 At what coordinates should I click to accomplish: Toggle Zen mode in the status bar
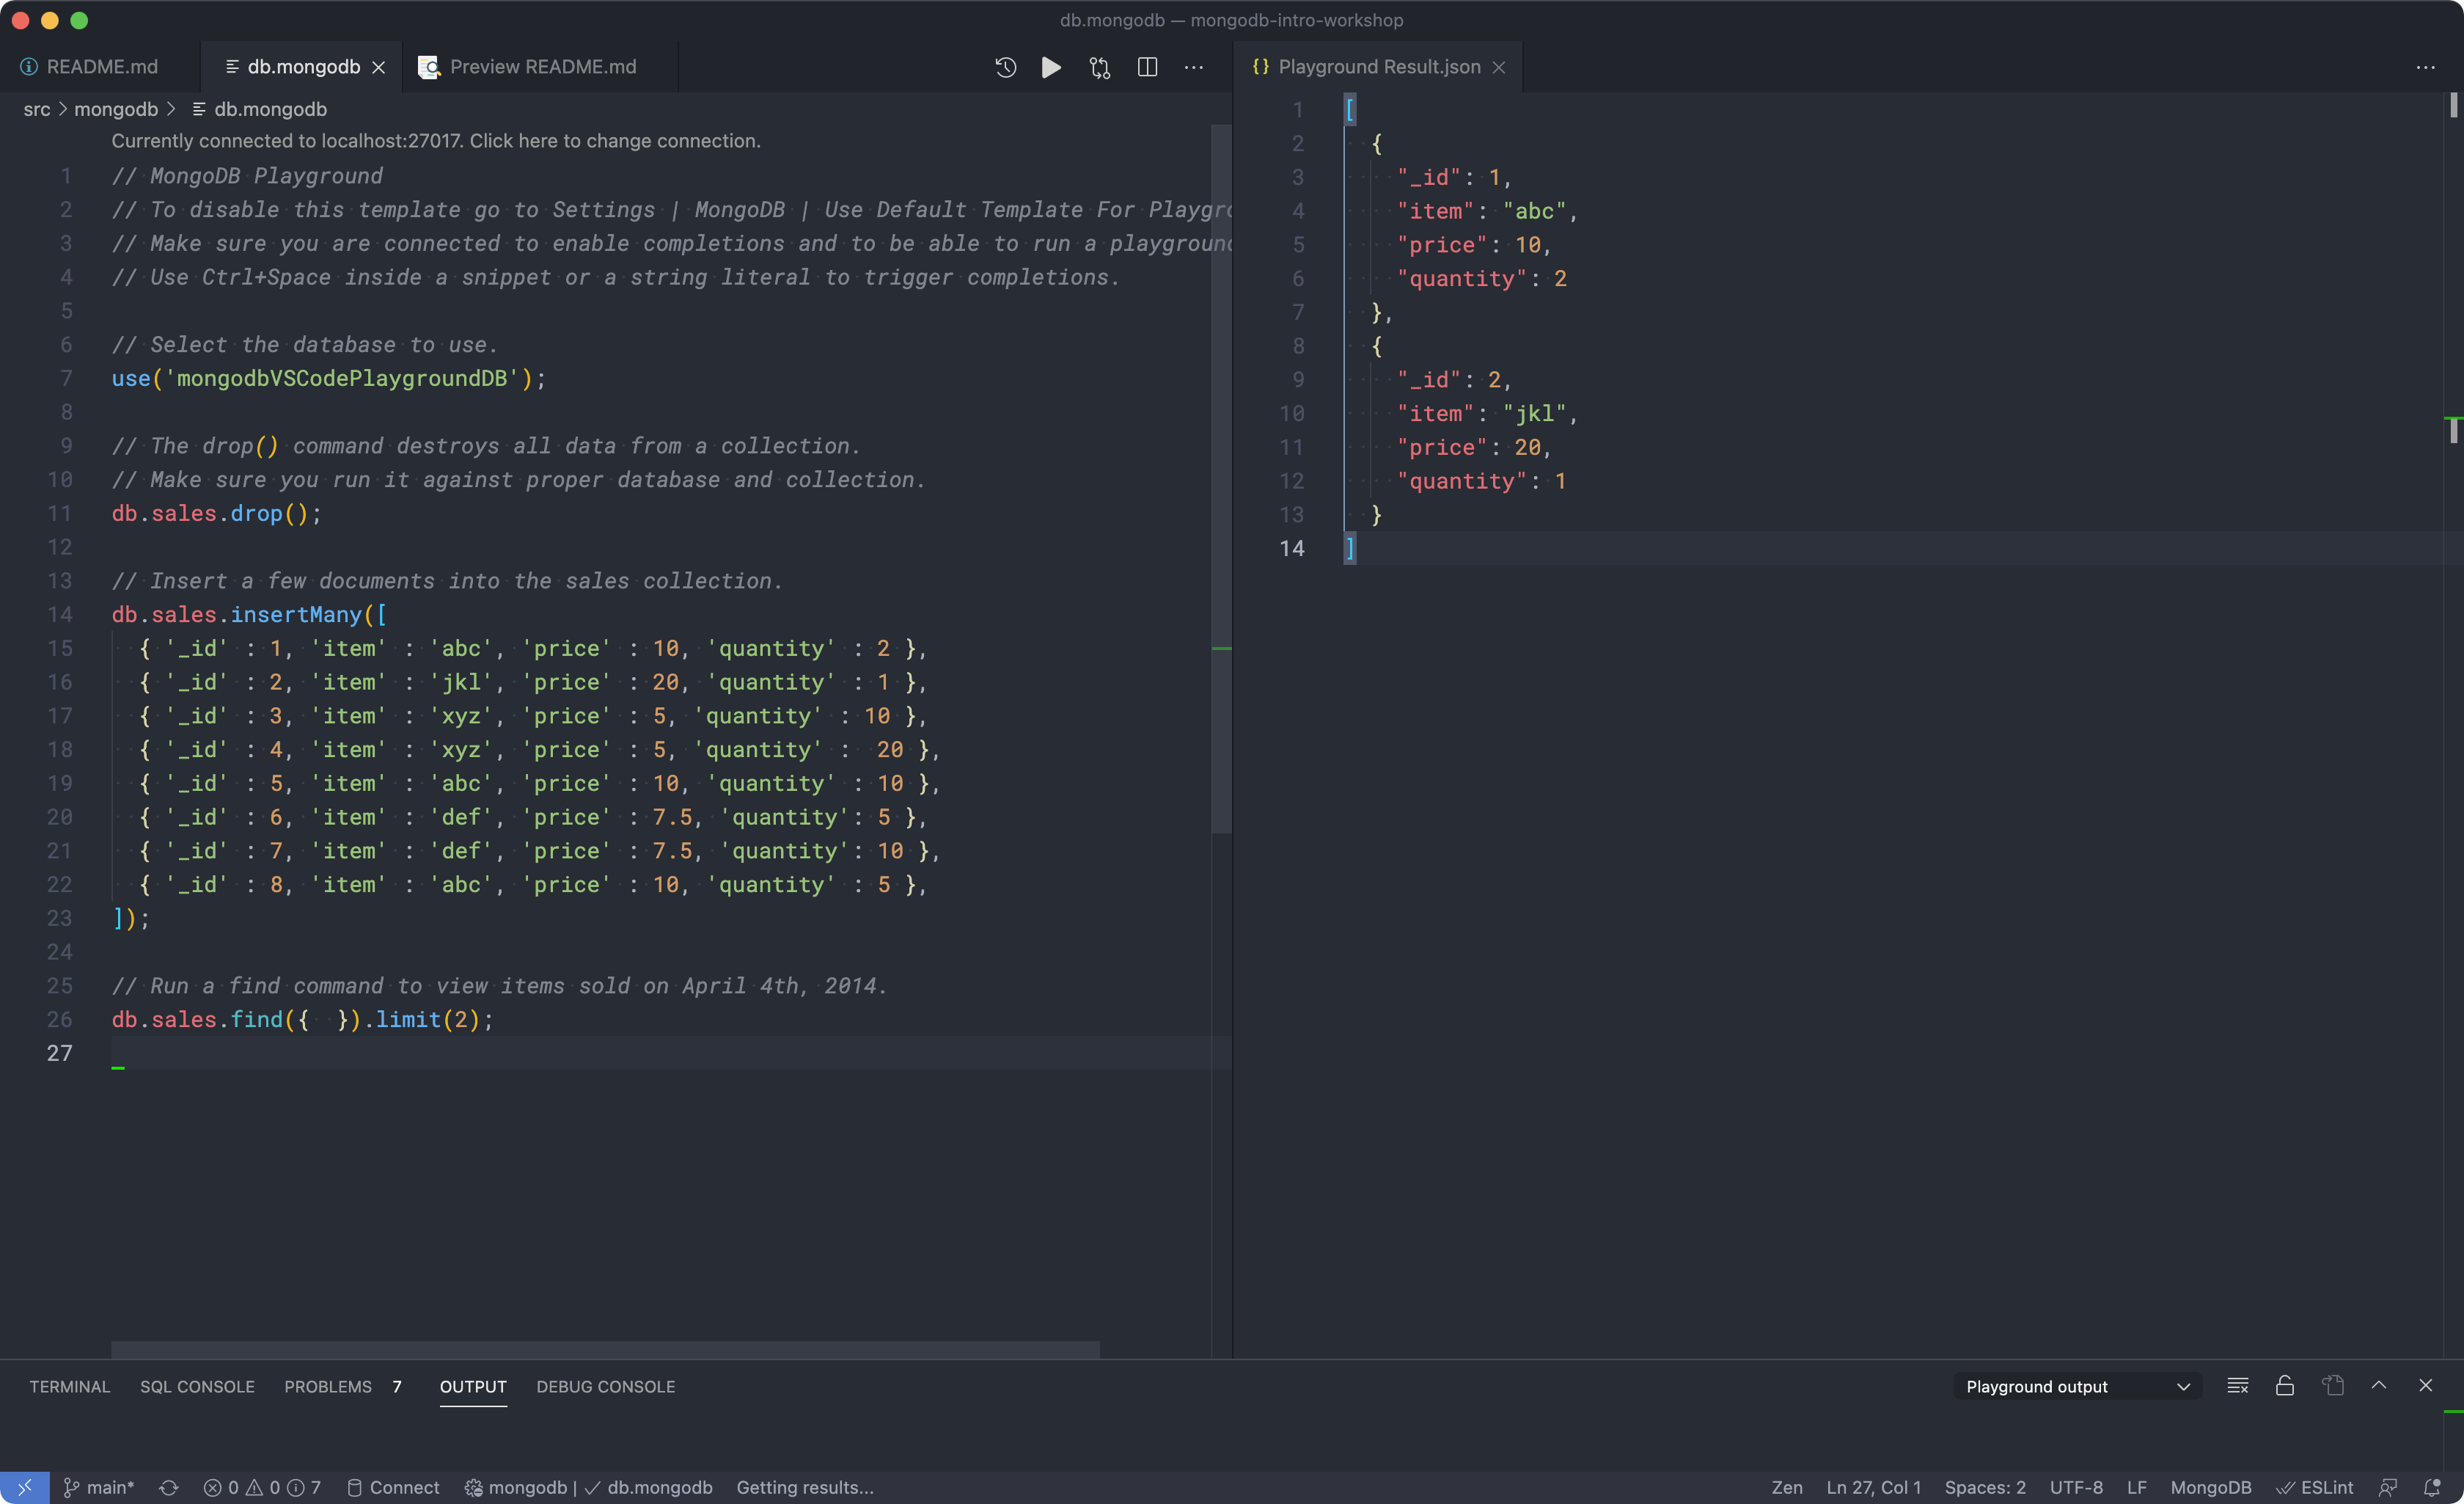point(1786,1487)
